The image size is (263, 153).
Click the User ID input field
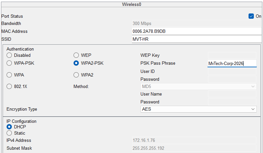(232, 71)
